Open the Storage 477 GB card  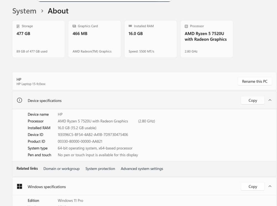coord(39,39)
